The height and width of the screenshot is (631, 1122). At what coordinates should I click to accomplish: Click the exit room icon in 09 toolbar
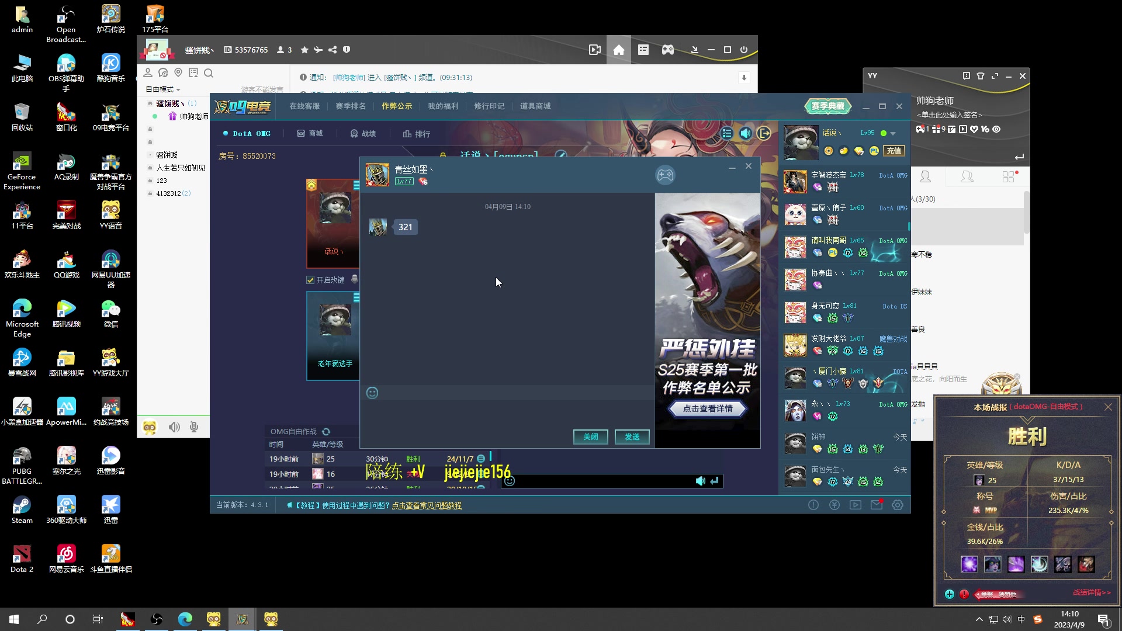[x=764, y=133]
